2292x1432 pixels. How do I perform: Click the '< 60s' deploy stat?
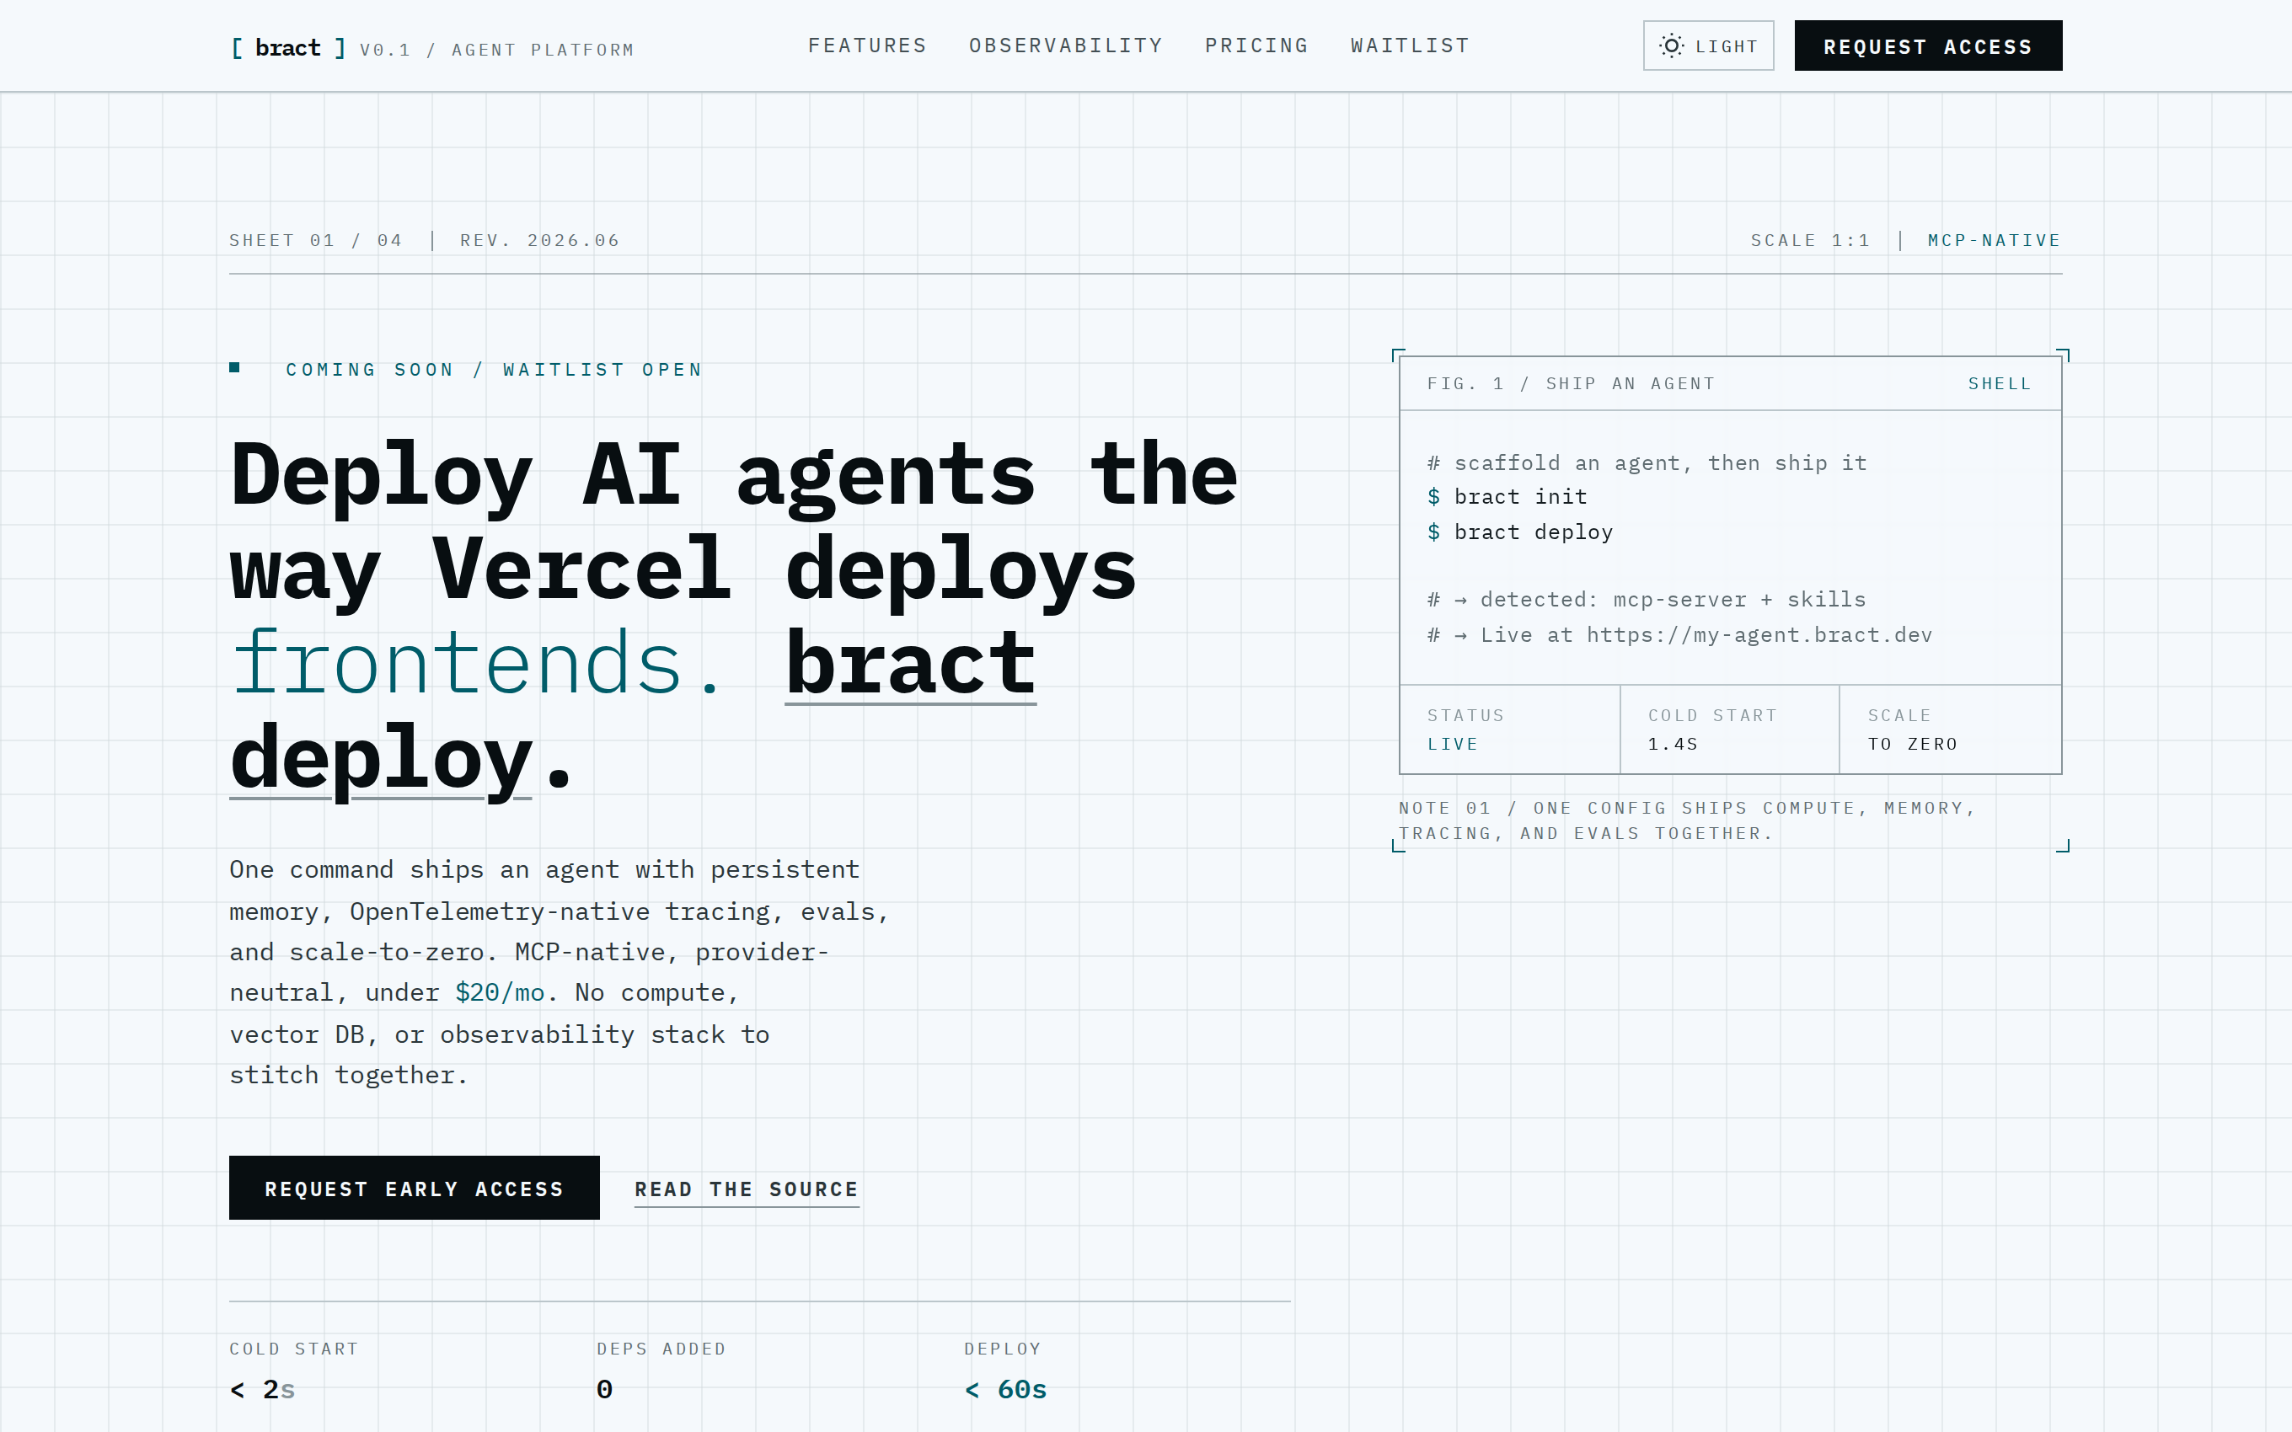pos(1005,1389)
